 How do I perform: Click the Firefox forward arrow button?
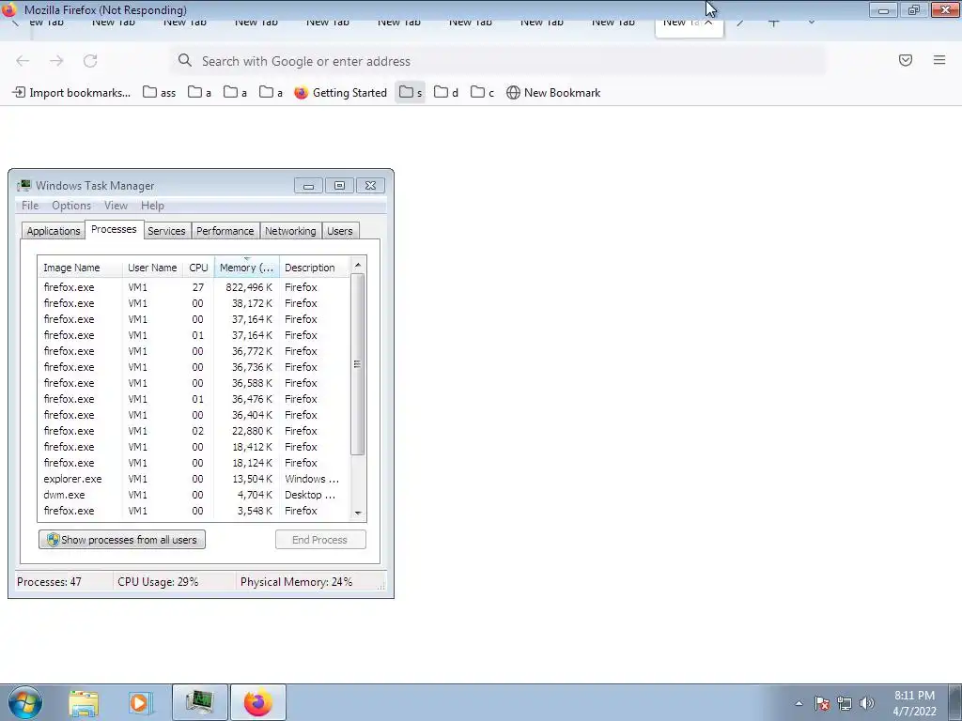56,61
